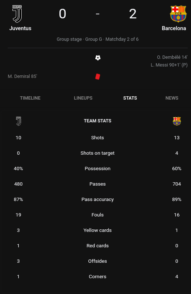Switch to the Lineups tab
Viewport: 191px width, 294px height.
[x=83, y=98]
